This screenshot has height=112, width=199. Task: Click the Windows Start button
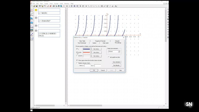pos(31,110)
